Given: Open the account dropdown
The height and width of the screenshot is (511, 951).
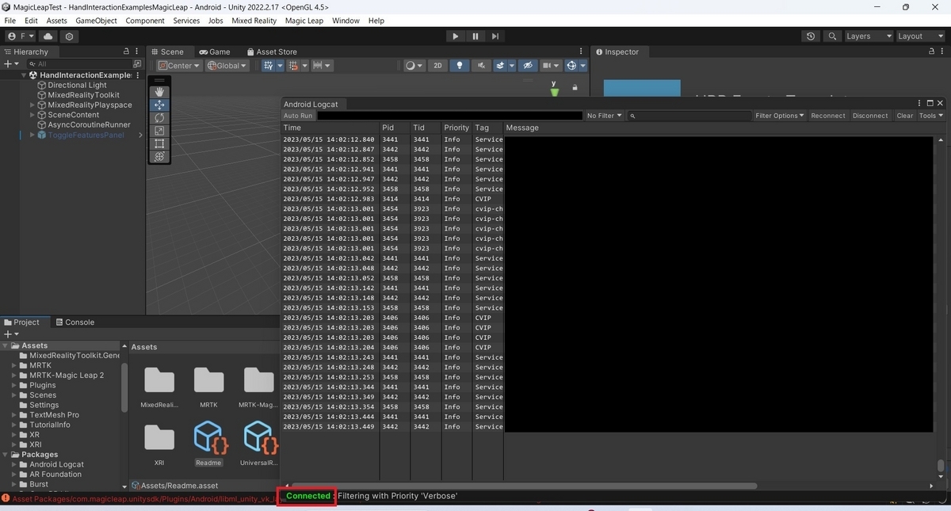Looking at the screenshot, I should coord(21,36).
